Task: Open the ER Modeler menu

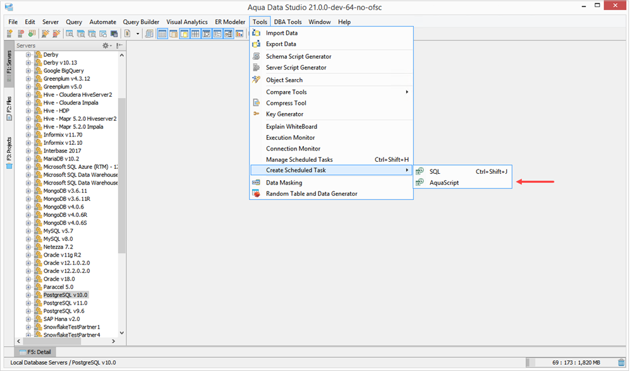Action: coord(230,21)
